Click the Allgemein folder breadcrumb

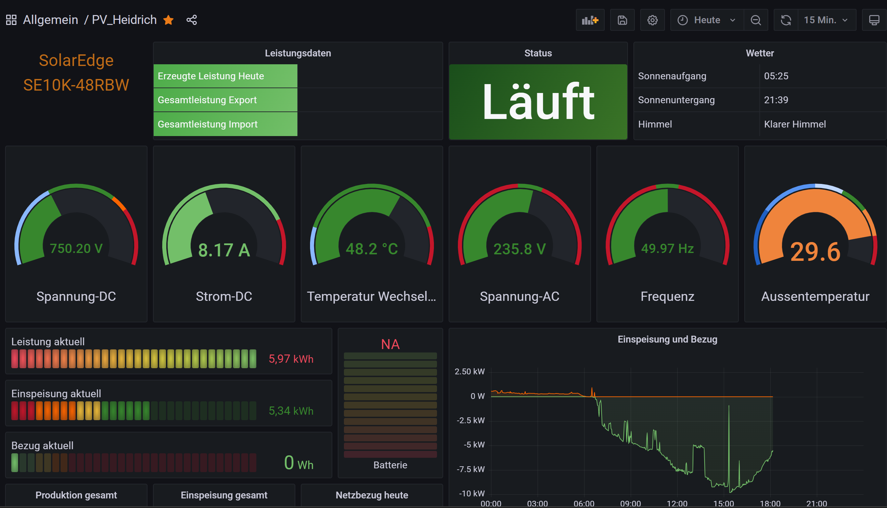[x=50, y=20]
